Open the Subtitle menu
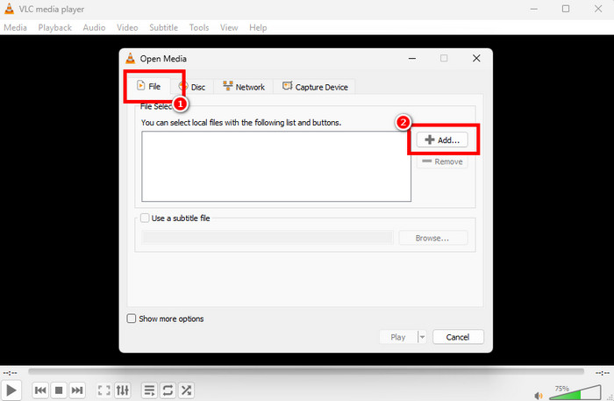Screen dimensions: 614x401 tap(163, 27)
